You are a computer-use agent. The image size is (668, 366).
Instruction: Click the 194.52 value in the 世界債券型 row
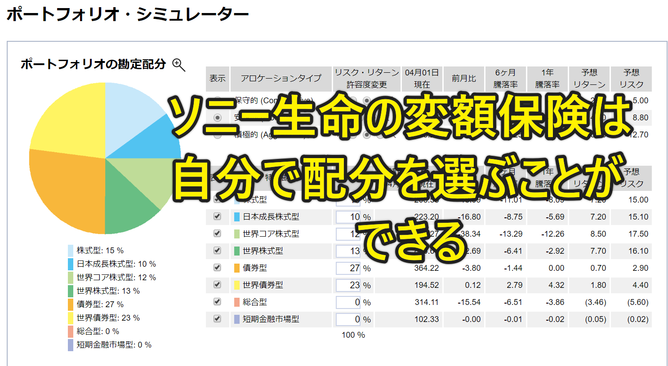(x=427, y=285)
